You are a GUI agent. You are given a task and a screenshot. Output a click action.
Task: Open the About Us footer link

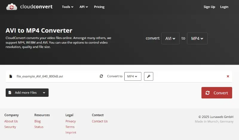(11, 121)
